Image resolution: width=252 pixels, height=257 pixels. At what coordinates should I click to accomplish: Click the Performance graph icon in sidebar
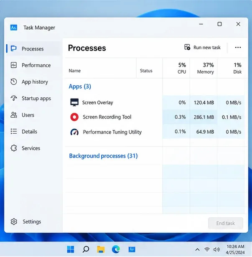point(14,65)
